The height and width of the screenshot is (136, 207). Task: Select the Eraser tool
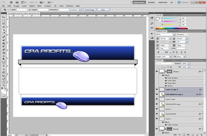click(4, 49)
